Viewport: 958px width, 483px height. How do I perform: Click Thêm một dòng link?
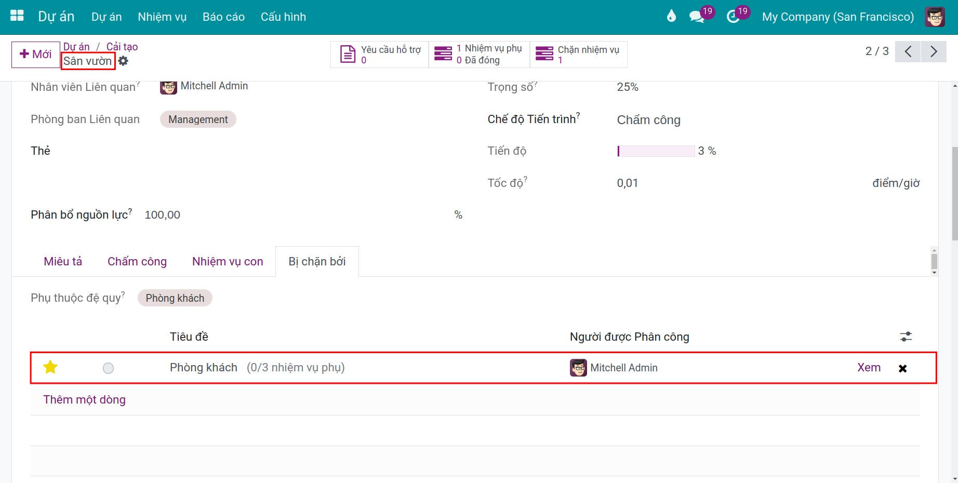(84, 399)
